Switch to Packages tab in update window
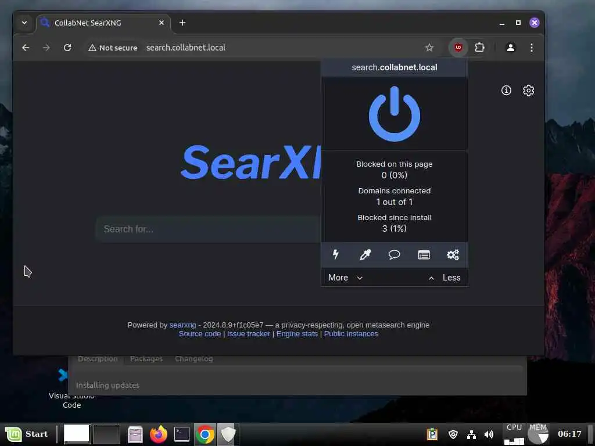Viewport: 595px width, 446px height. pyautogui.click(x=146, y=359)
